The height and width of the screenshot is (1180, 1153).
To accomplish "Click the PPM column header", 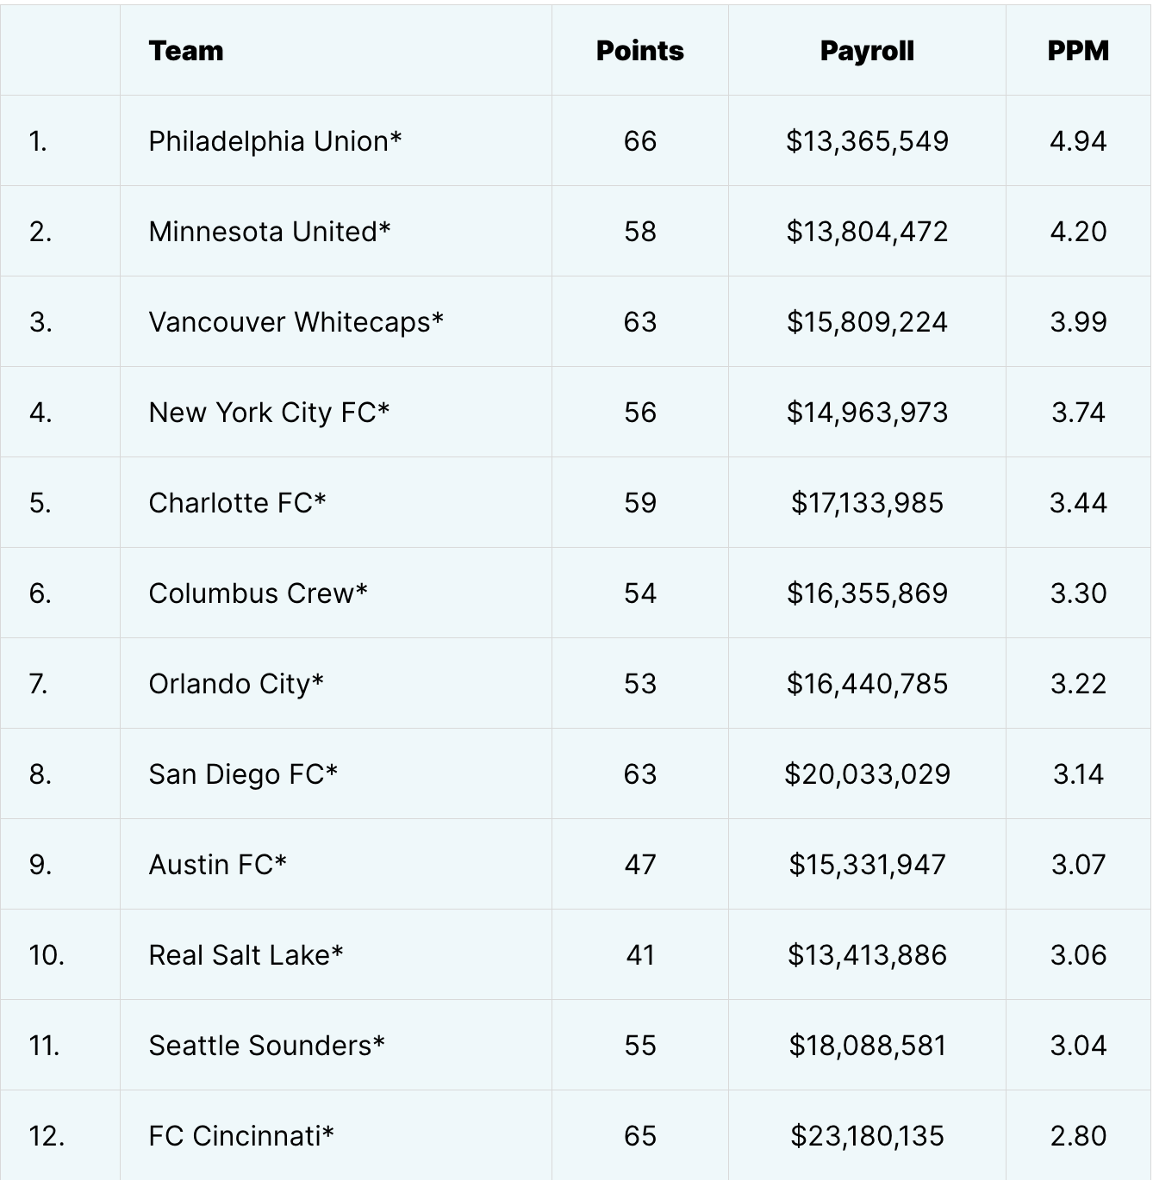I will pyautogui.click(x=1078, y=51).
